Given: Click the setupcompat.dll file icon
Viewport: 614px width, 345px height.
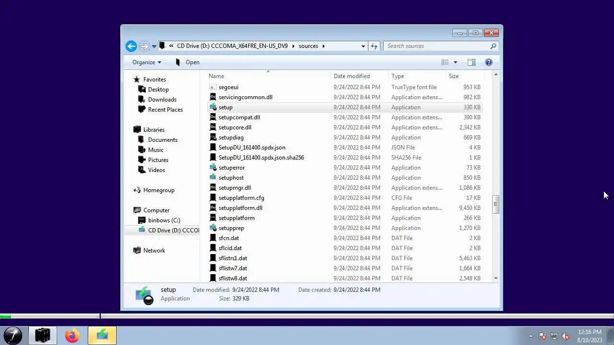Looking at the screenshot, I should tap(213, 117).
